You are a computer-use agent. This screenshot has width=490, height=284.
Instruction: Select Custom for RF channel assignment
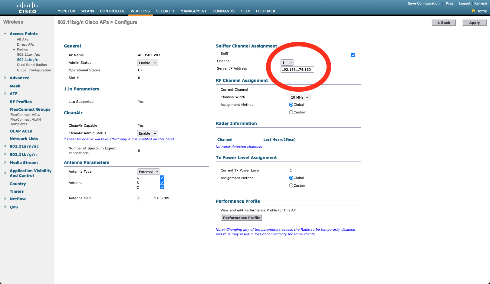click(291, 112)
